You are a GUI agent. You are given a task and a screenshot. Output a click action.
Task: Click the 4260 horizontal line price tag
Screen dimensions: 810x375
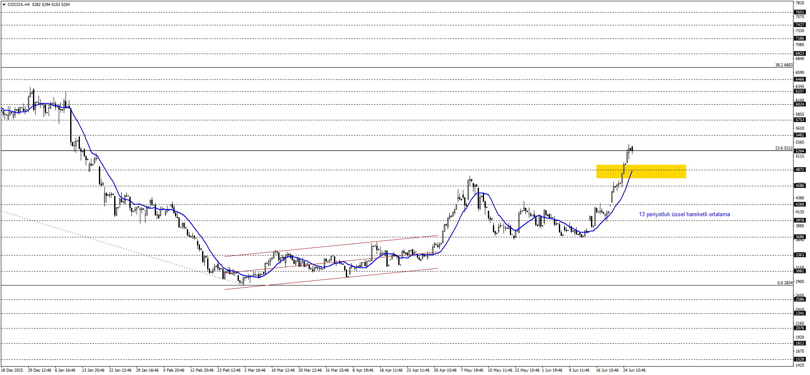pos(799,204)
